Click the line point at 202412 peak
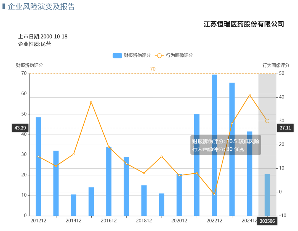The image size is (298, 231). coord(249,95)
